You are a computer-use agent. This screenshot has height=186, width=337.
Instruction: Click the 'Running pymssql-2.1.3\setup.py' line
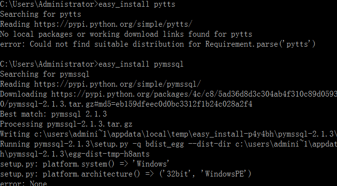click(x=168, y=144)
